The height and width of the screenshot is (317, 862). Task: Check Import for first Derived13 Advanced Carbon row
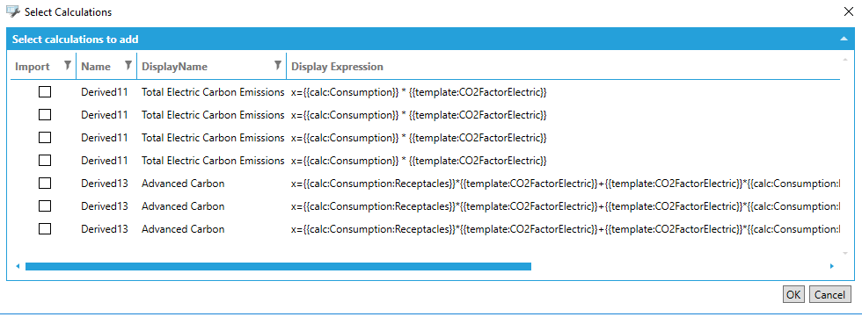point(45,184)
